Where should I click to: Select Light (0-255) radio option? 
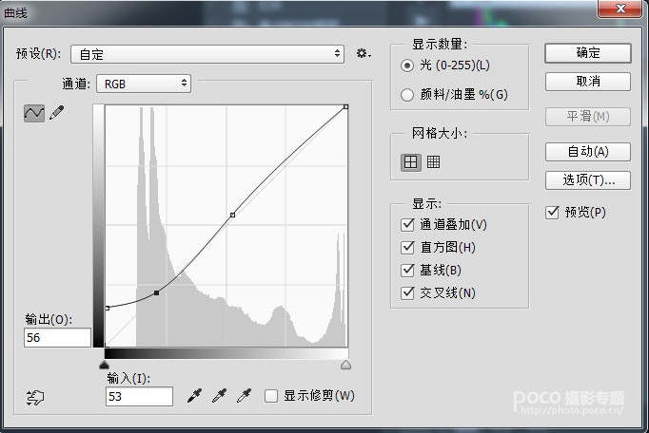pos(407,66)
